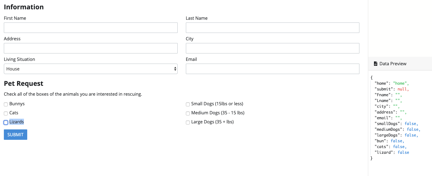
Task: Click the Last Name input field
Action: [x=273, y=28]
